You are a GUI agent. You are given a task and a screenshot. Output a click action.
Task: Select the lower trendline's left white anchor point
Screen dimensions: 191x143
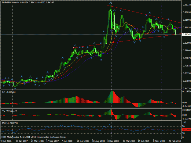point(73,48)
